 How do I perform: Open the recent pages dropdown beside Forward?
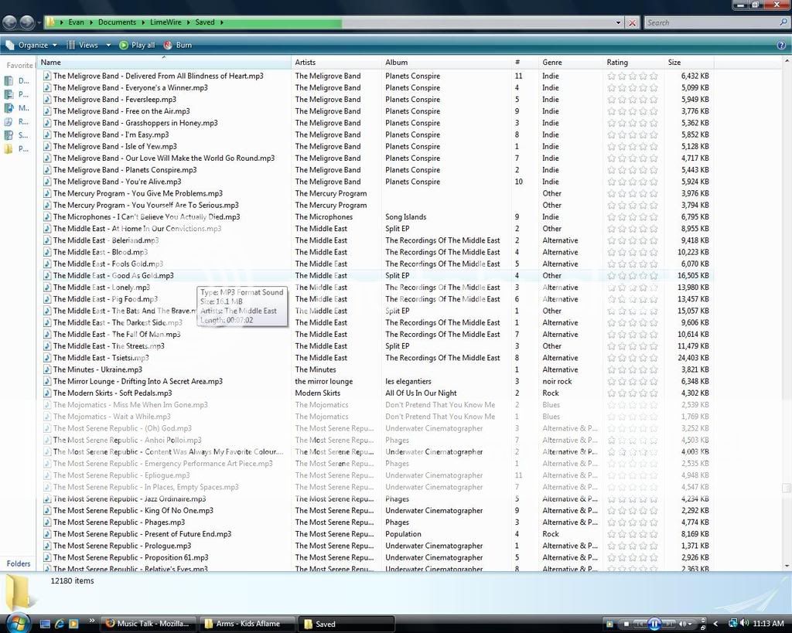point(38,22)
